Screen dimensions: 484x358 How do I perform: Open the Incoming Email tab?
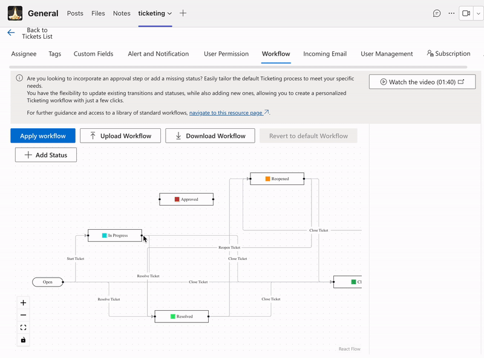tap(325, 54)
